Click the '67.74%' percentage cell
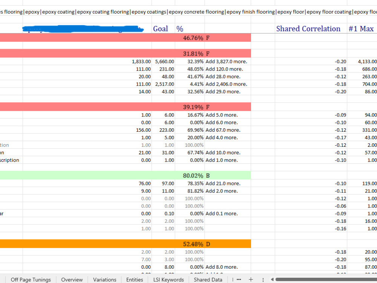 190,152
